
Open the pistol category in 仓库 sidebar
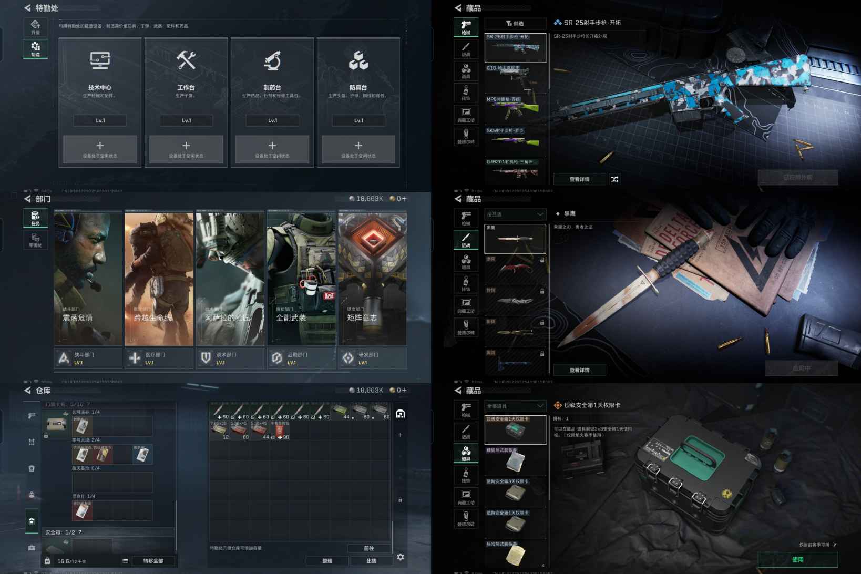pos(32,416)
